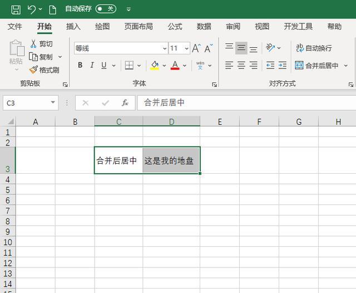Click the Save icon in title bar
The height and width of the screenshot is (293, 356).
pos(16,9)
